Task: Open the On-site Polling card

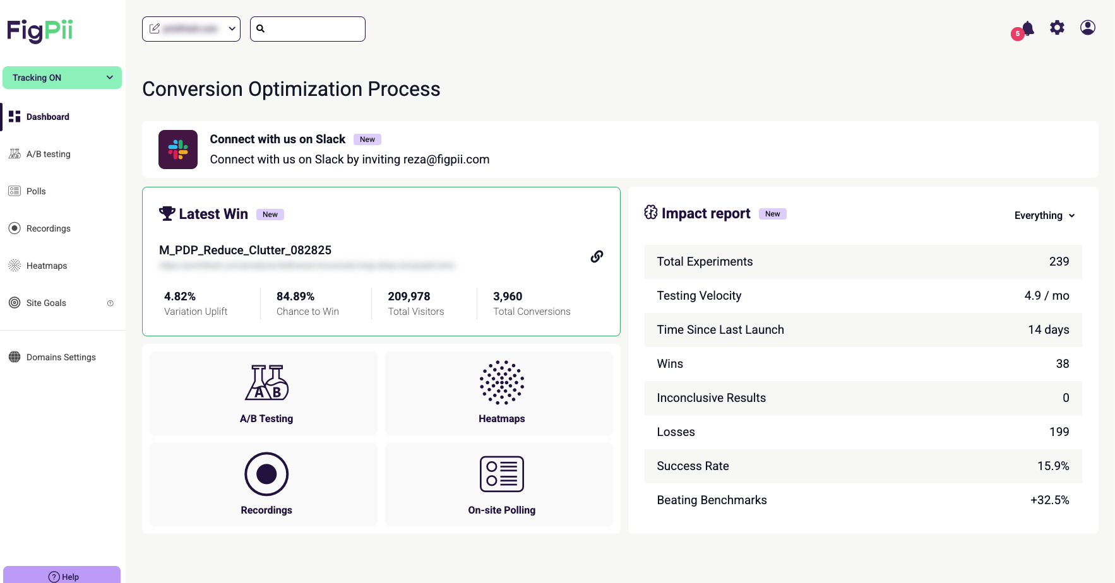Action: pos(499,485)
